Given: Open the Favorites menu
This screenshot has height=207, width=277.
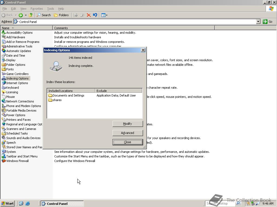Looking at the screenshot, I should (x=37, y=9).
